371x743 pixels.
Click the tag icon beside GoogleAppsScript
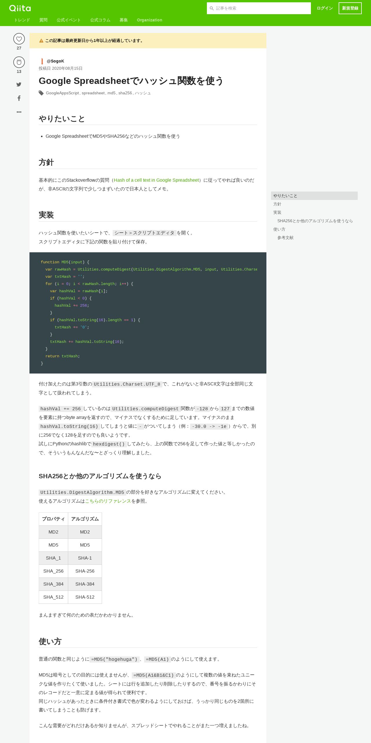tap(41, 93)
